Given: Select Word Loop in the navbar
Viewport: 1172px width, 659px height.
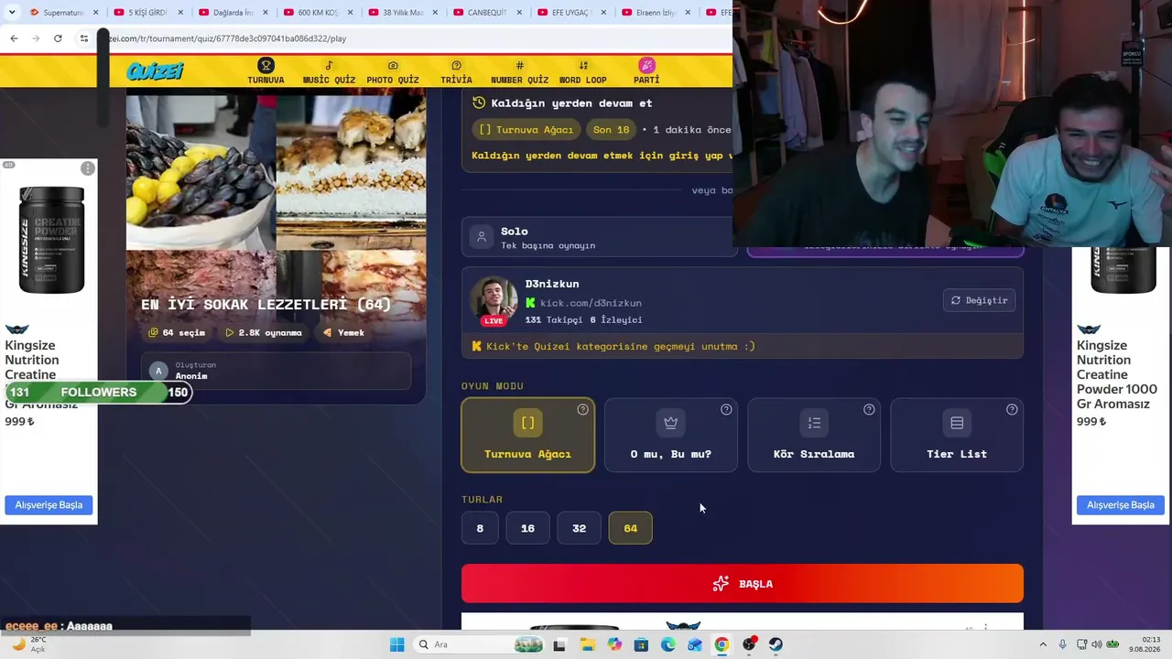Looking at the screenshot, I should coord(583,71).
